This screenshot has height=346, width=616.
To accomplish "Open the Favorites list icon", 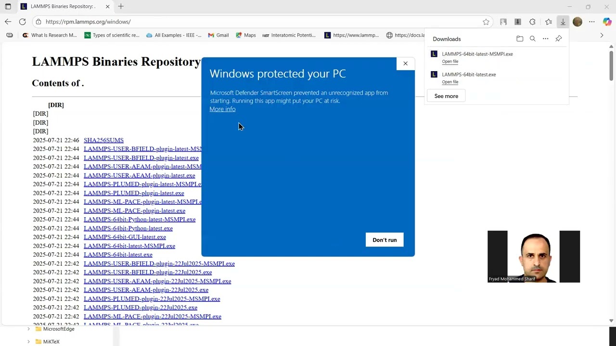I will coord(549,22).
